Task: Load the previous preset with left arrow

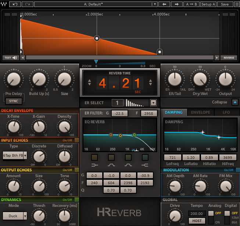Action: tap(164, 4)
